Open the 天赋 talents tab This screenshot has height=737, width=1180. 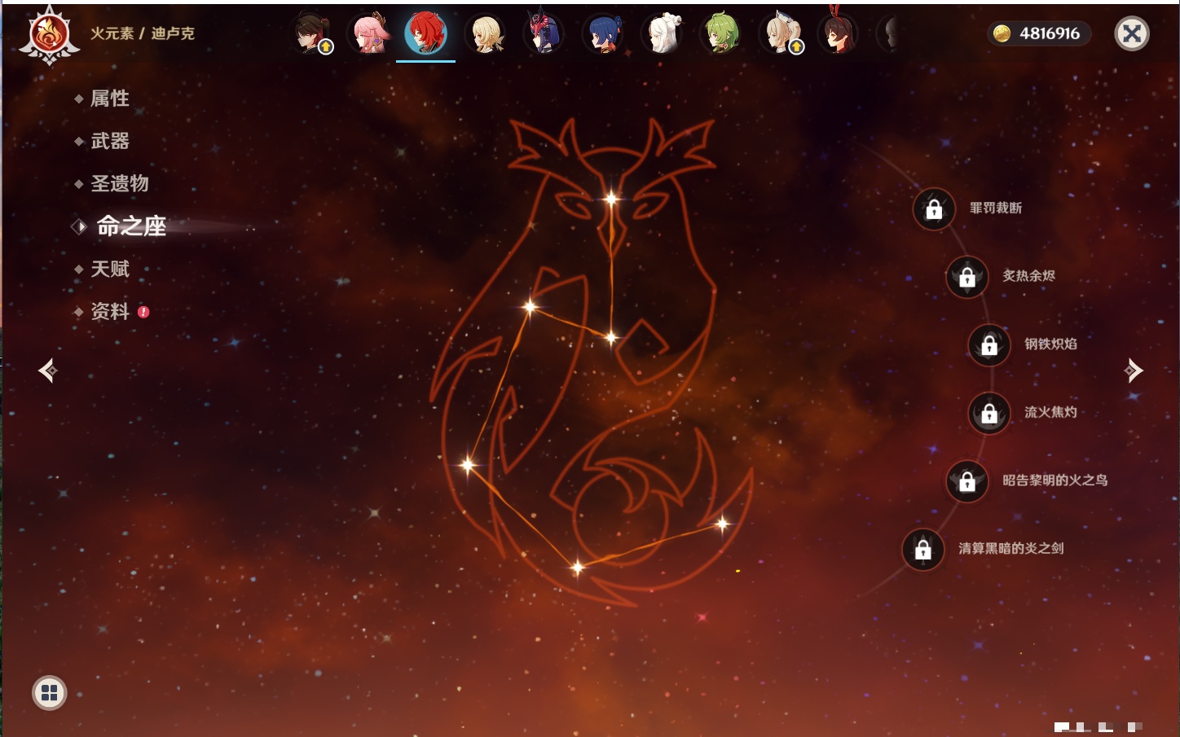pos(109,269)
